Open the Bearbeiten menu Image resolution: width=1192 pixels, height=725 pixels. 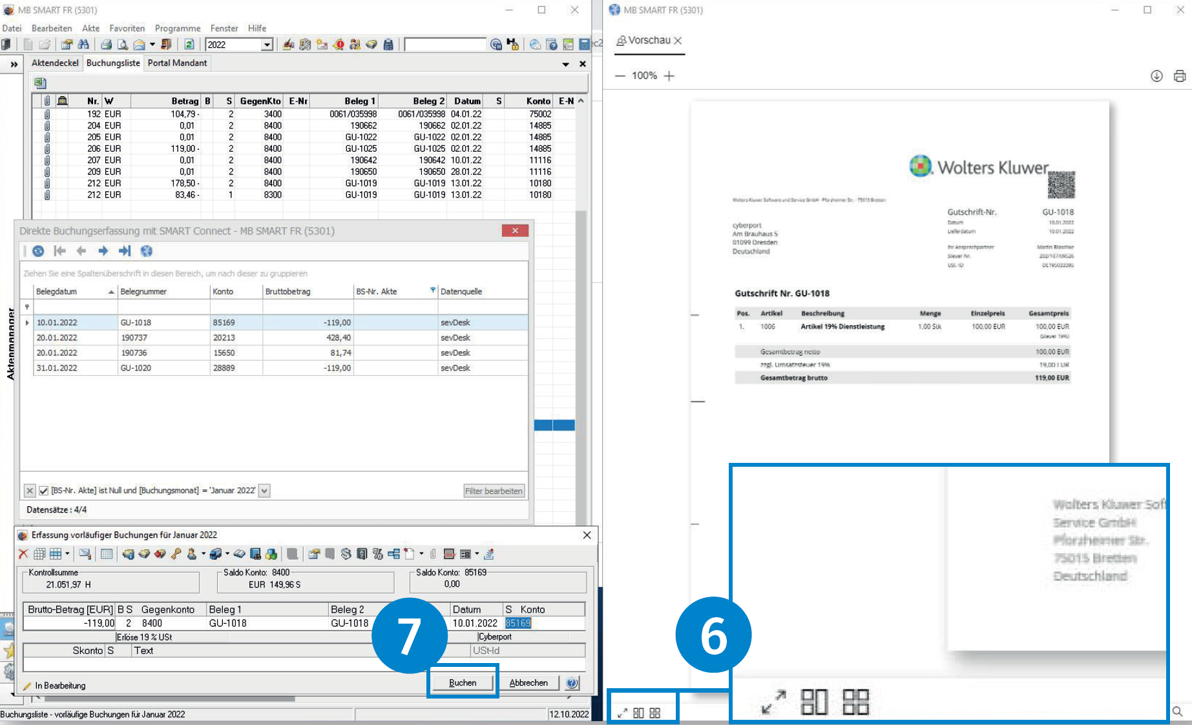click(52, 28)
